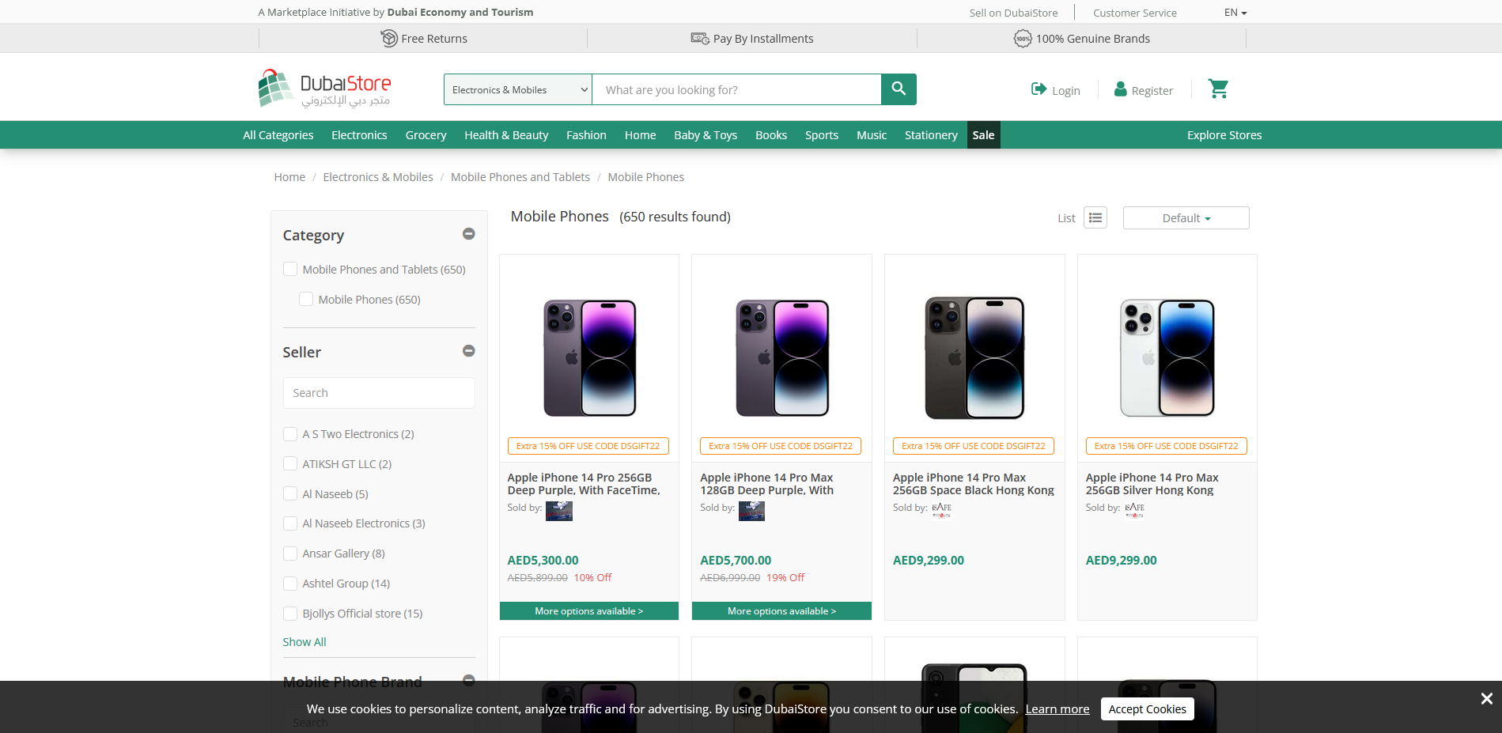The height and width of the screenshot is (733, 1502).
Task: Click Accept Cookies button
Action: [1147, 708]
